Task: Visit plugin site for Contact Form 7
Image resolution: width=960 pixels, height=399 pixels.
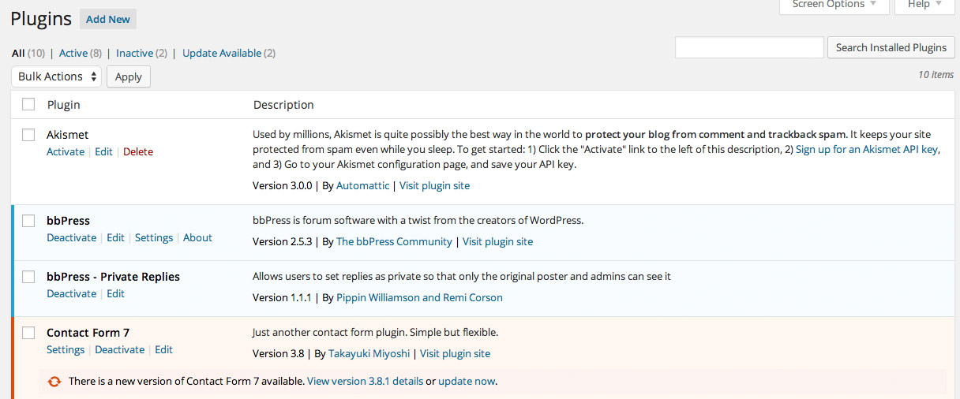Action: click(455, 353)
